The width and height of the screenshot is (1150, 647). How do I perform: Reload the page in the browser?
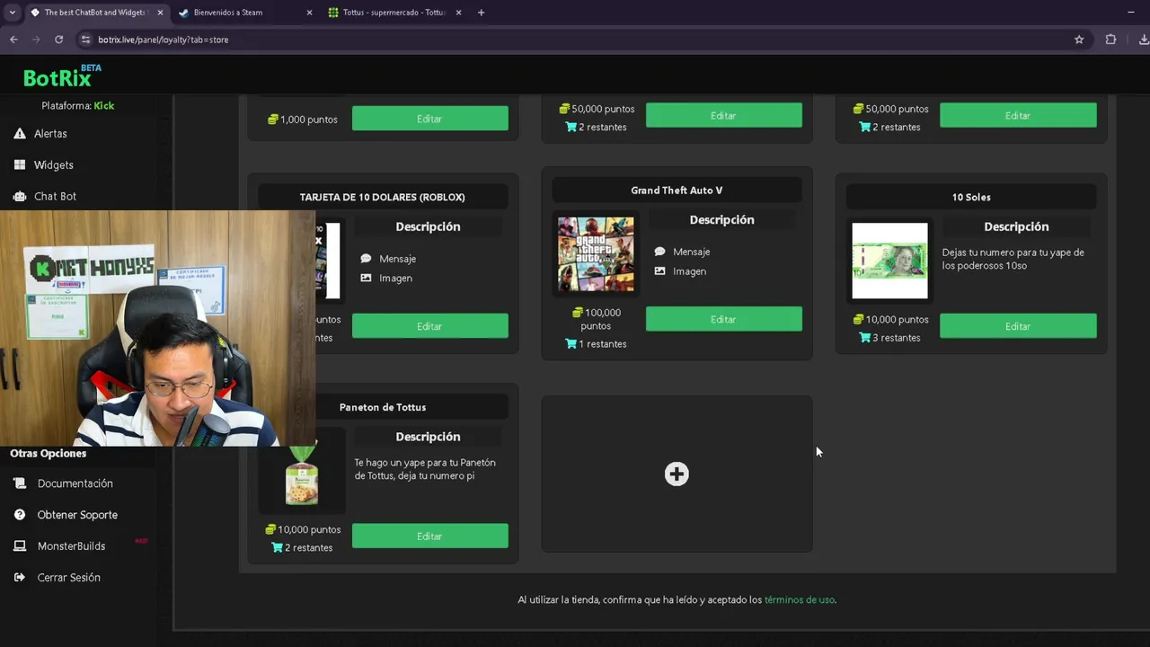(59, 40)
